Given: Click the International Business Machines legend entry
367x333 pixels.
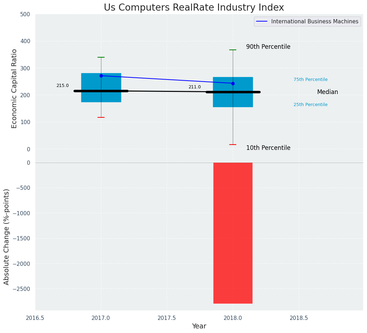Looking at the screenshot, I should (x=307, y=21).
